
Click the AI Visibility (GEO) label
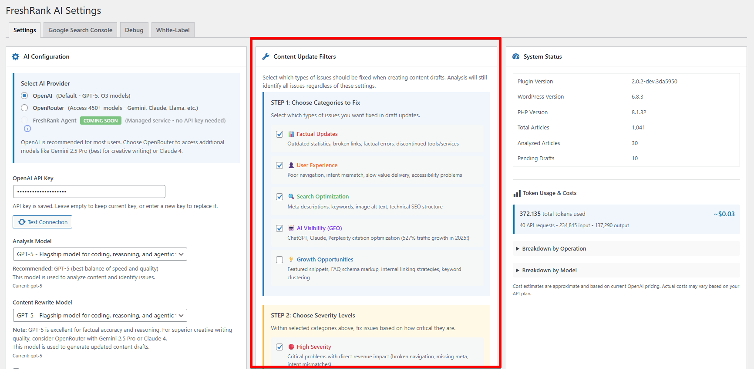click(x=320, y=228)
